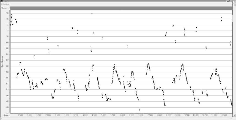
Task: Click the 1.000 time axis tick
Action: (29, 115)
